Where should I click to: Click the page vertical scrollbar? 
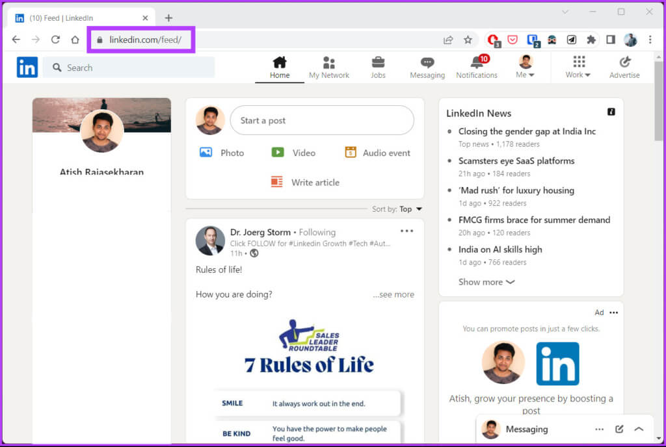point(658,101)
